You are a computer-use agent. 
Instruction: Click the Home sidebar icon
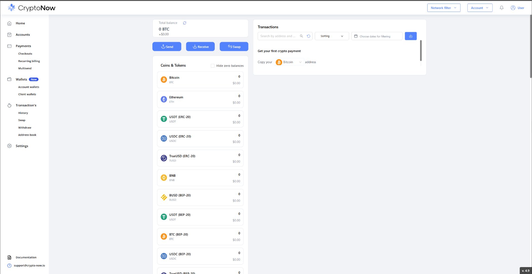pos(9,23)
